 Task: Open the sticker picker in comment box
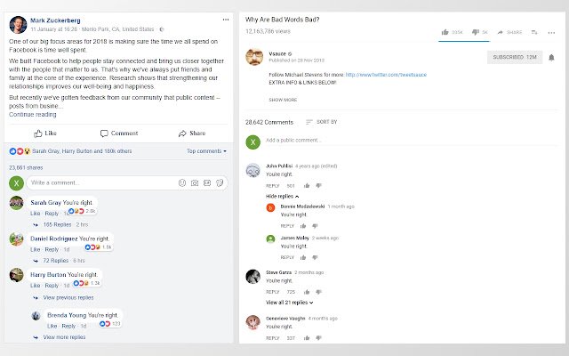click(220, 182)
